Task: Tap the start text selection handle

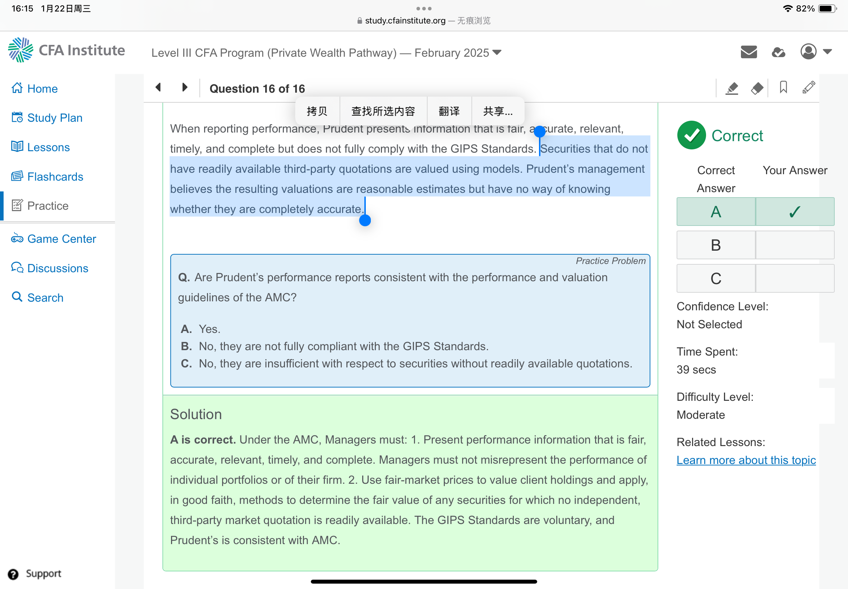Action: [539, 131]
